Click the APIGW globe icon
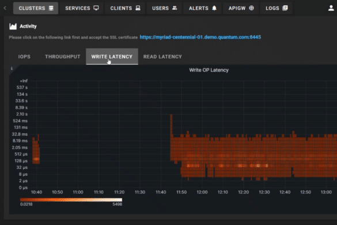This screenshot has width=337, height=225. click(x=251, y=8)
